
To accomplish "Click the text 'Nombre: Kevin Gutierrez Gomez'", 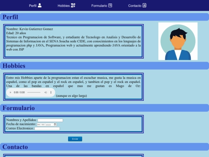I will 29,29.
